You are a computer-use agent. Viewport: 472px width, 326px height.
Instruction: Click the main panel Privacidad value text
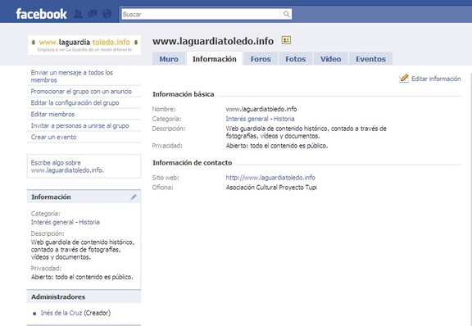(x=277, y=146)
